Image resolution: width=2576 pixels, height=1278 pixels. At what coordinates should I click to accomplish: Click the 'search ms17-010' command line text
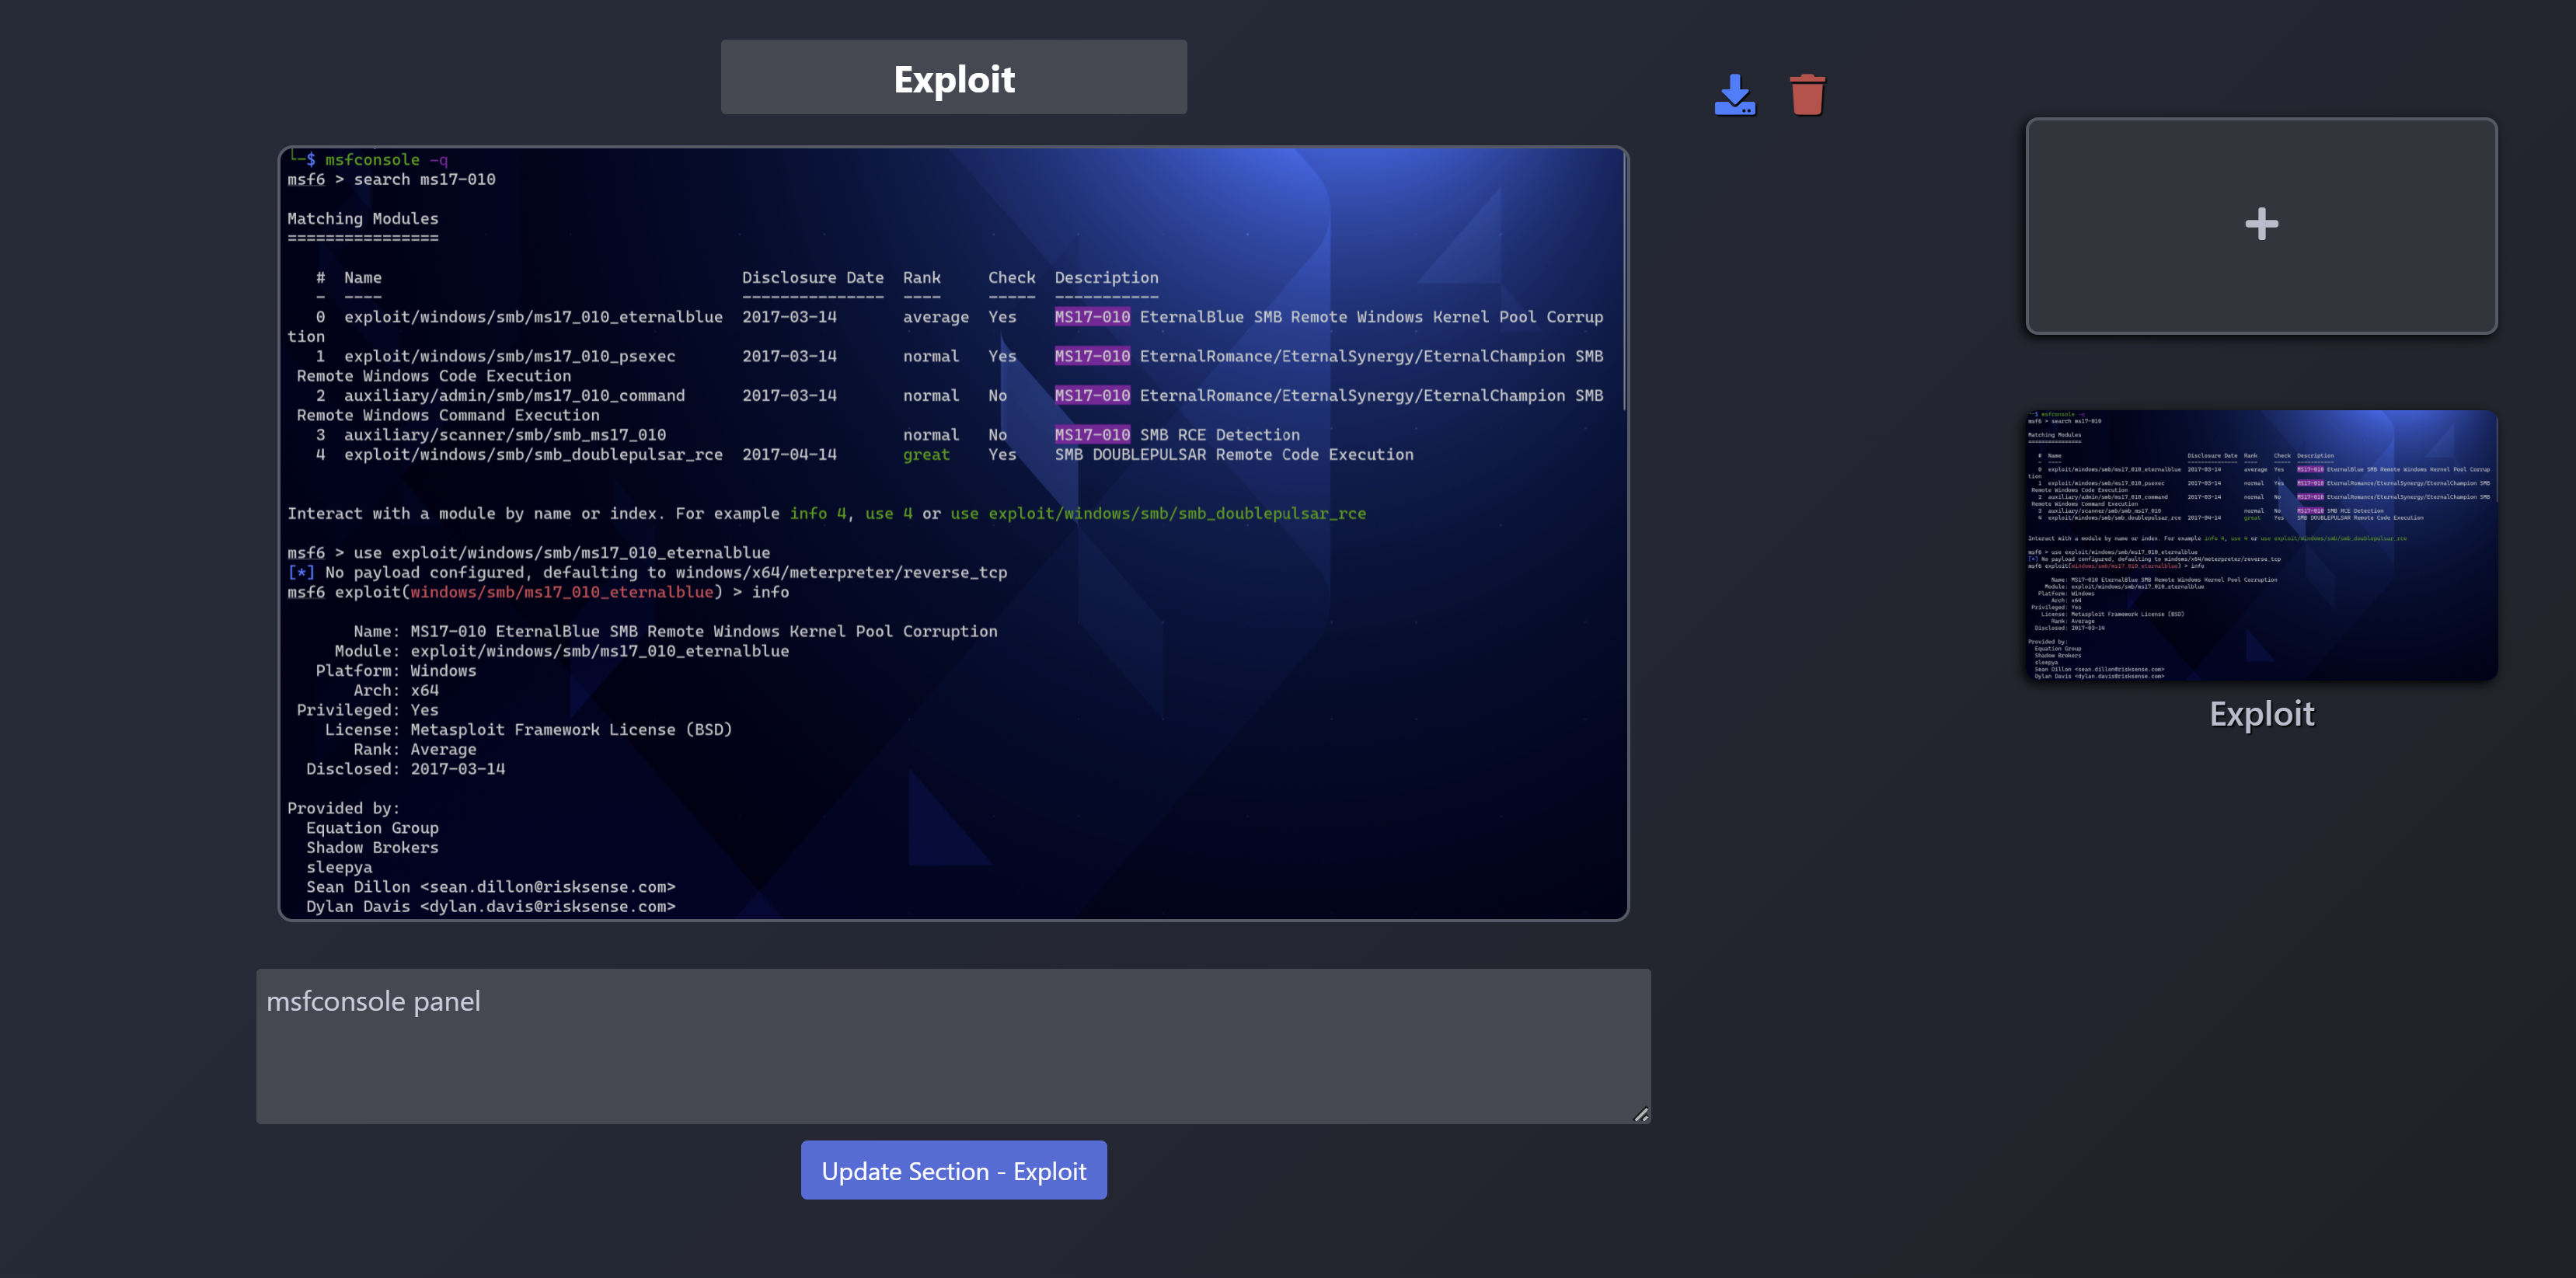coord(424,180)
